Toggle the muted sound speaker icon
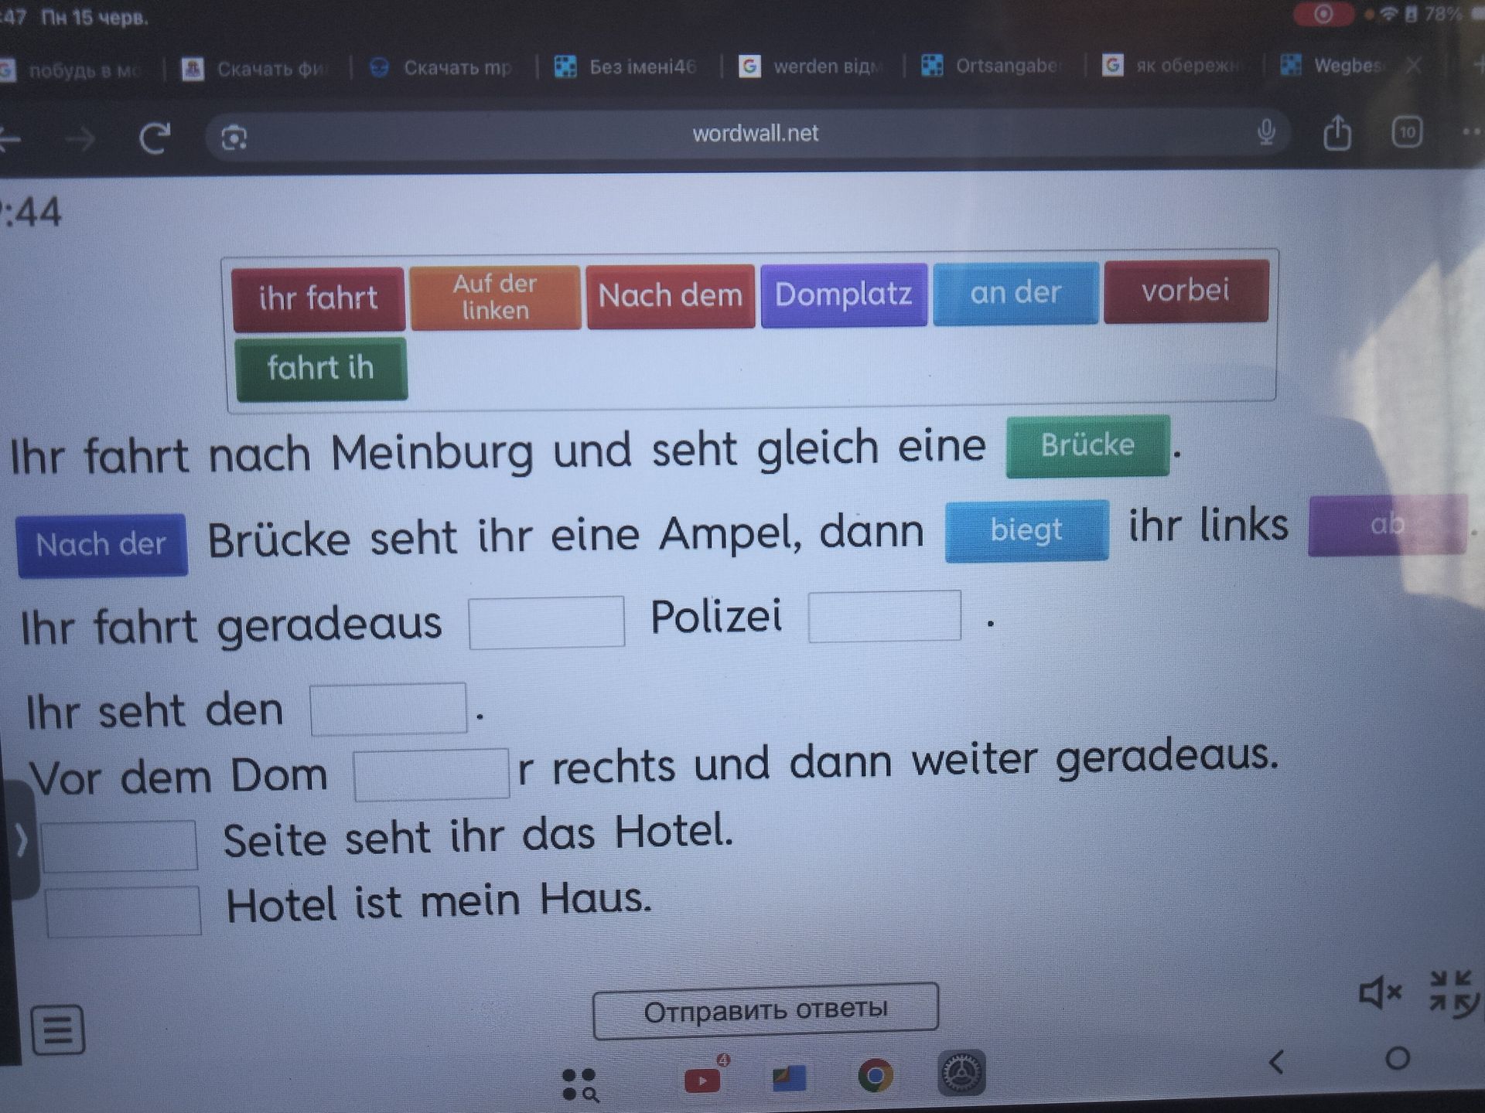The image size is (1485, 1113). (1380, 992)
